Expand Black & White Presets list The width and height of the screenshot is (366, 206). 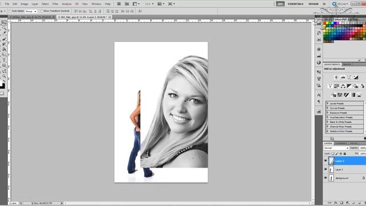328,122
